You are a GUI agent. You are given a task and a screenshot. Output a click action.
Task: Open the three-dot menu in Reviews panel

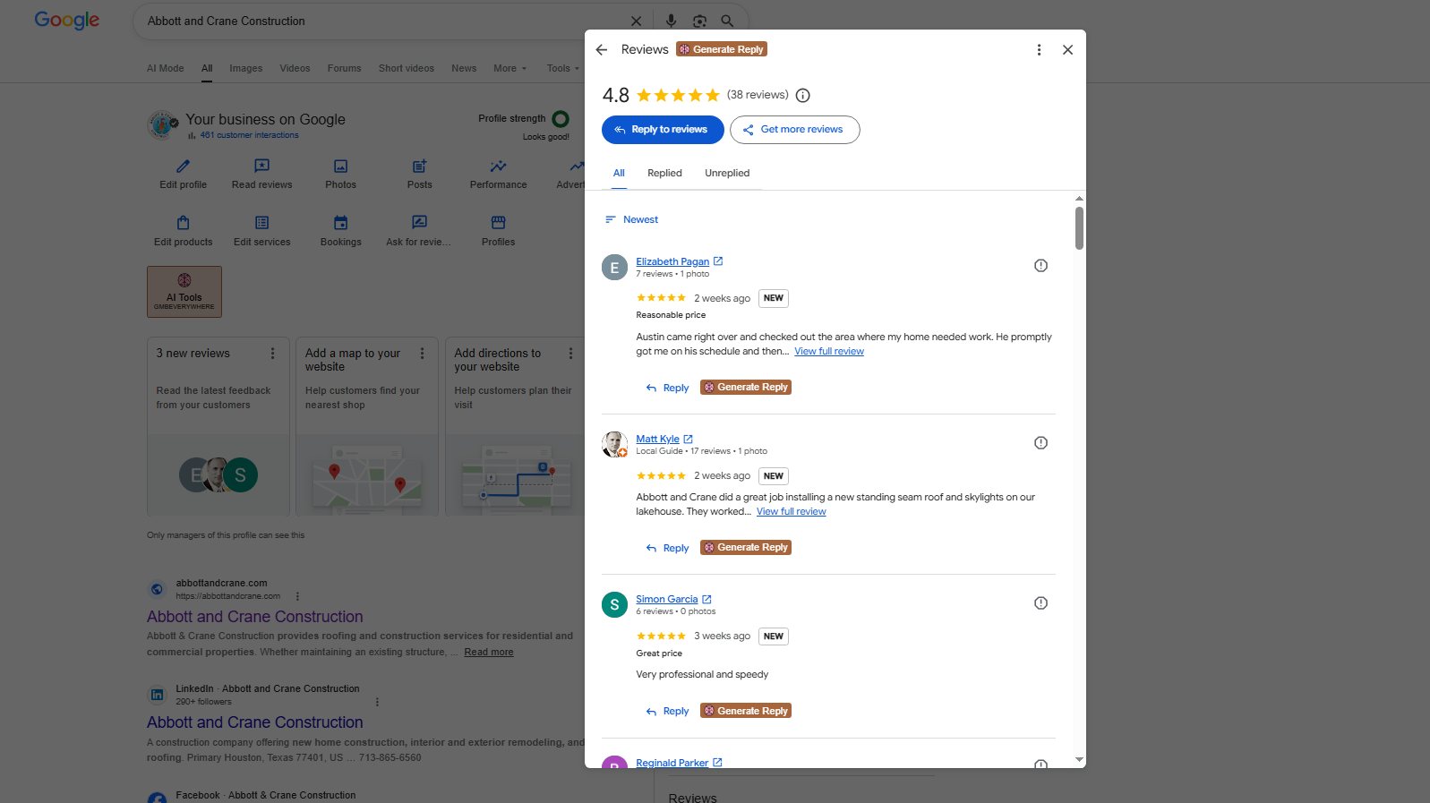(1039, 50)
